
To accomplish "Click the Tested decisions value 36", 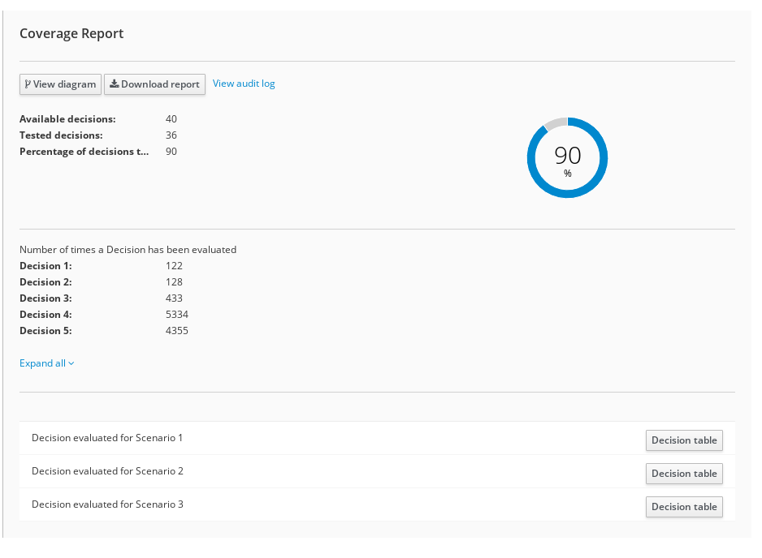I will [171, 135].
